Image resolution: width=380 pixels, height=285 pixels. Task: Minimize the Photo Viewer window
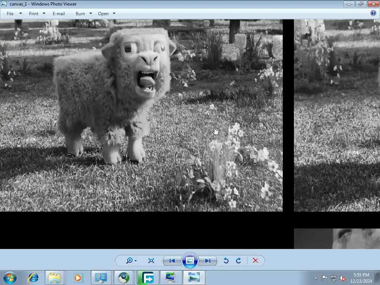(x=349, y=4)
